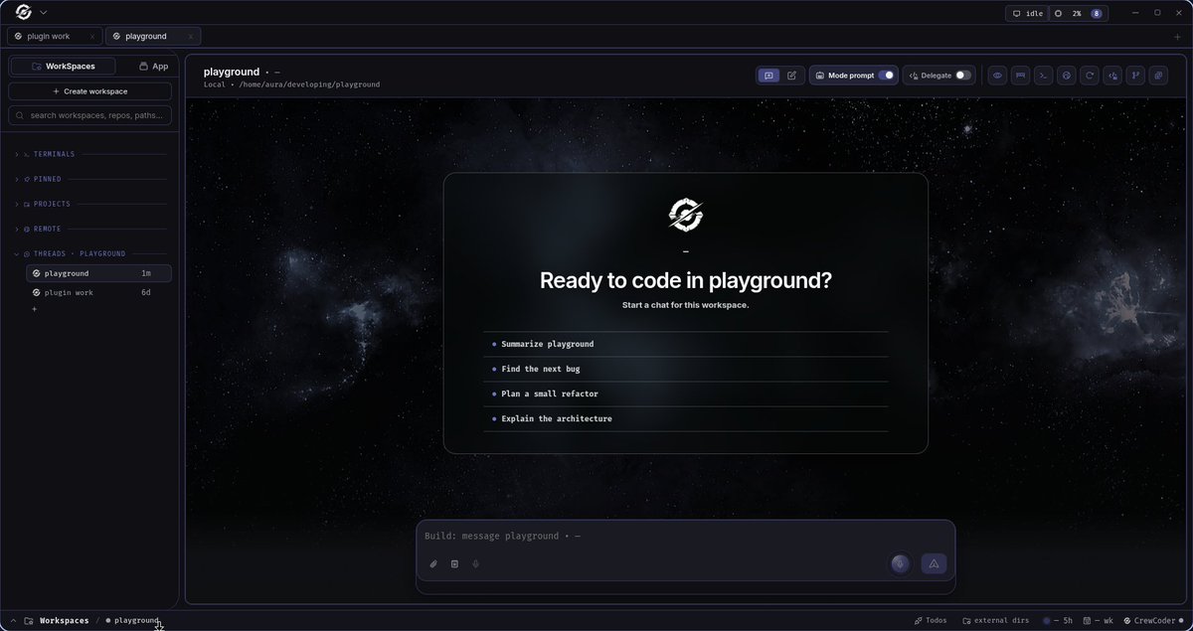Select the chat view icon in header

[x=767, y=76]
